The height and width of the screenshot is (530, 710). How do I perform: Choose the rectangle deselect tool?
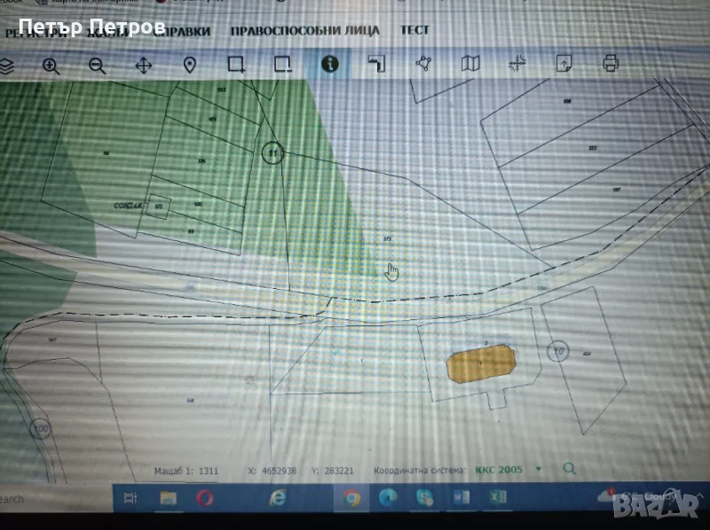[x=282, y=64]
